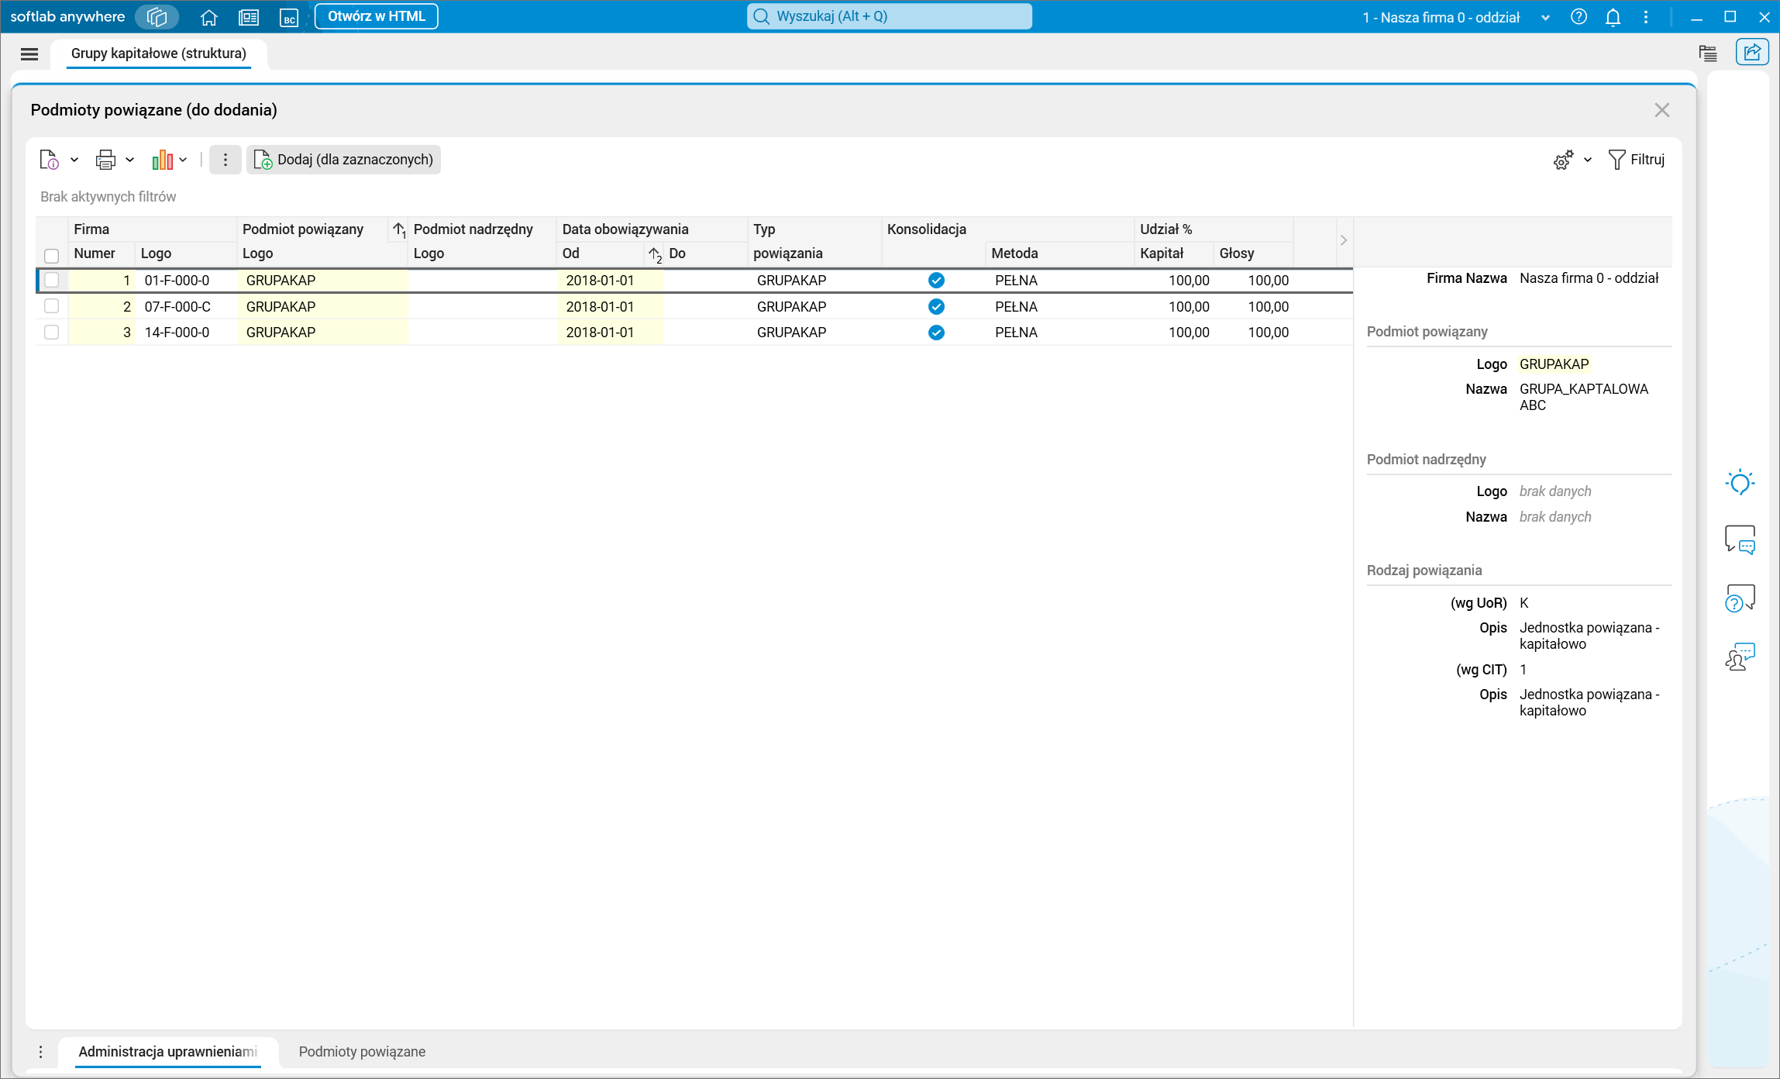1780x1079 pixels.
Task: Click the settings gears icon
Action: [1563, 160]
